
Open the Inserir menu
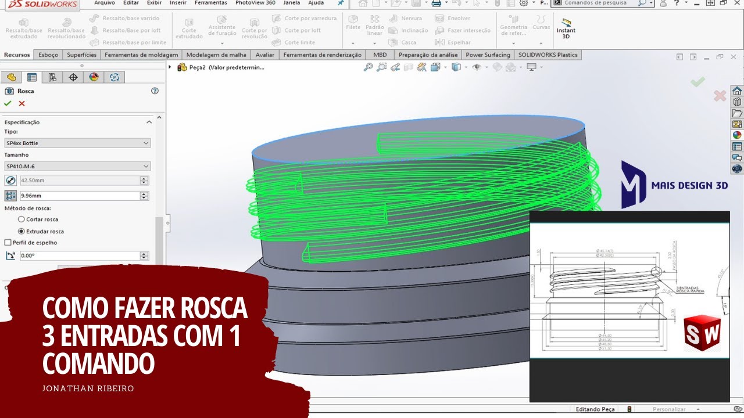pos(178,3)
